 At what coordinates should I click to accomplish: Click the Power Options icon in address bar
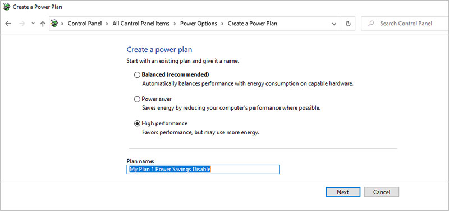pyautogui.click(x=54, y=24)
